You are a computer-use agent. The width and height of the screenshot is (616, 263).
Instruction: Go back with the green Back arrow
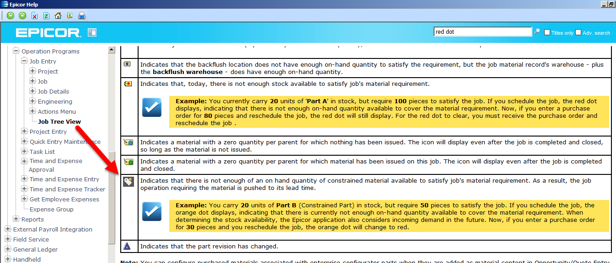click(x=11, y=16)
